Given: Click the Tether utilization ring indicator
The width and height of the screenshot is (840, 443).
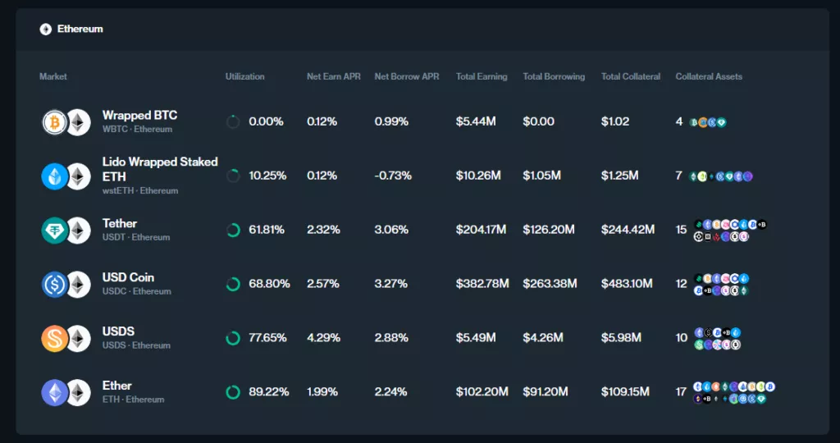Looking at the screenshot, I should click(x=233, y=230).
